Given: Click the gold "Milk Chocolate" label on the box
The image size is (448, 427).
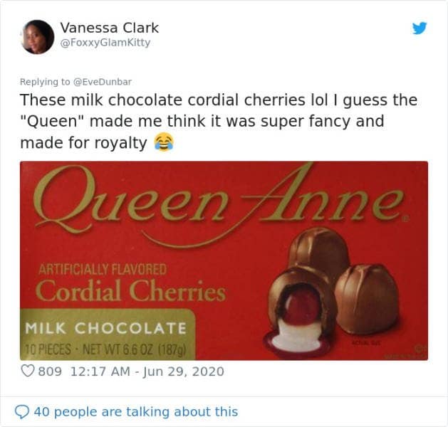Looking at the screenshot, I should tap(106, 329).
